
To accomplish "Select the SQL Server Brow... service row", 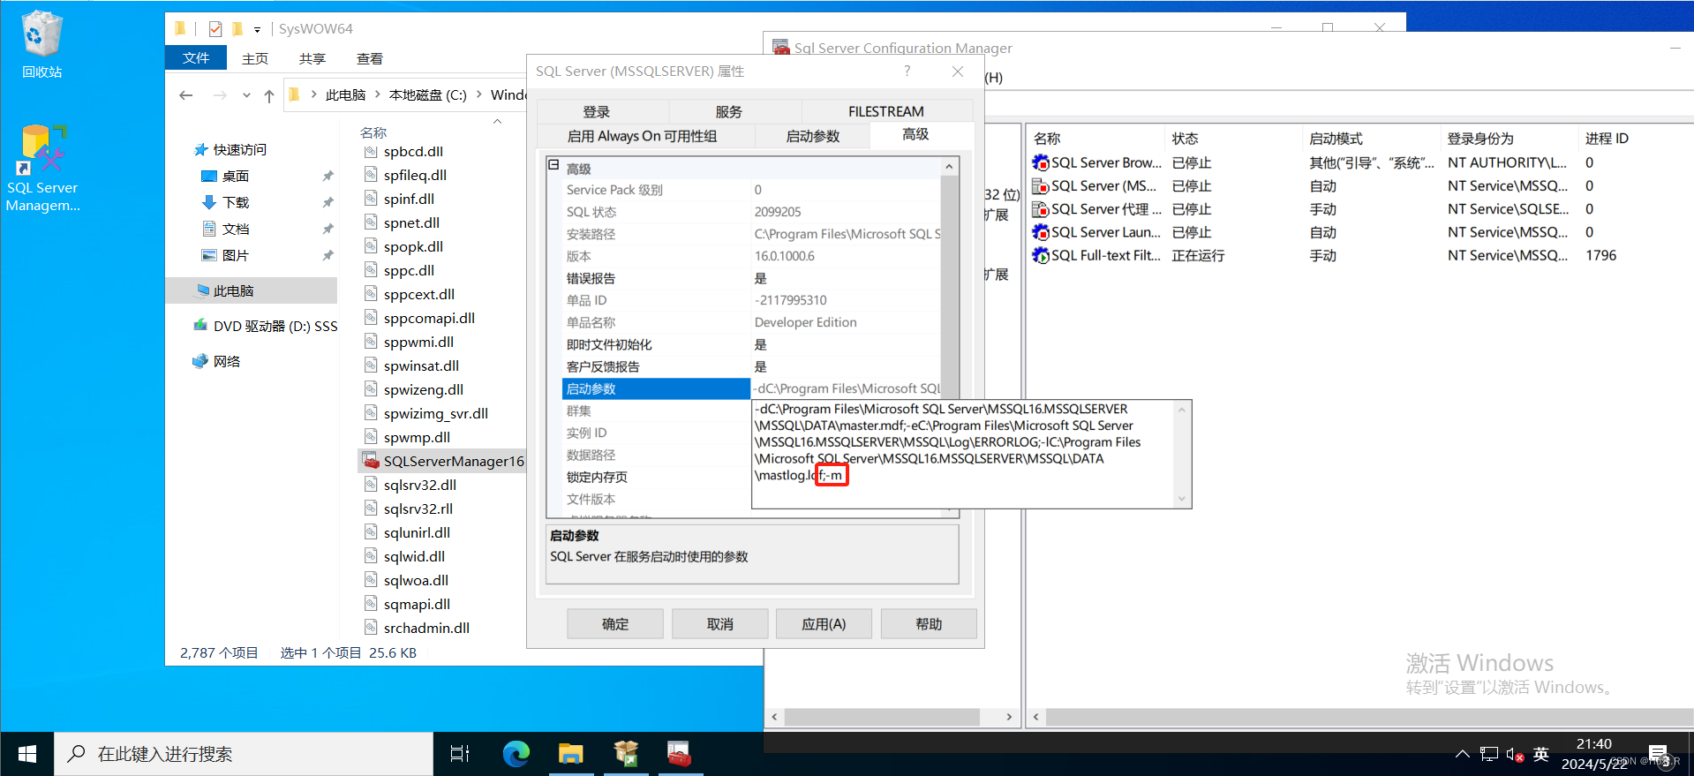I will point(1359,162).
